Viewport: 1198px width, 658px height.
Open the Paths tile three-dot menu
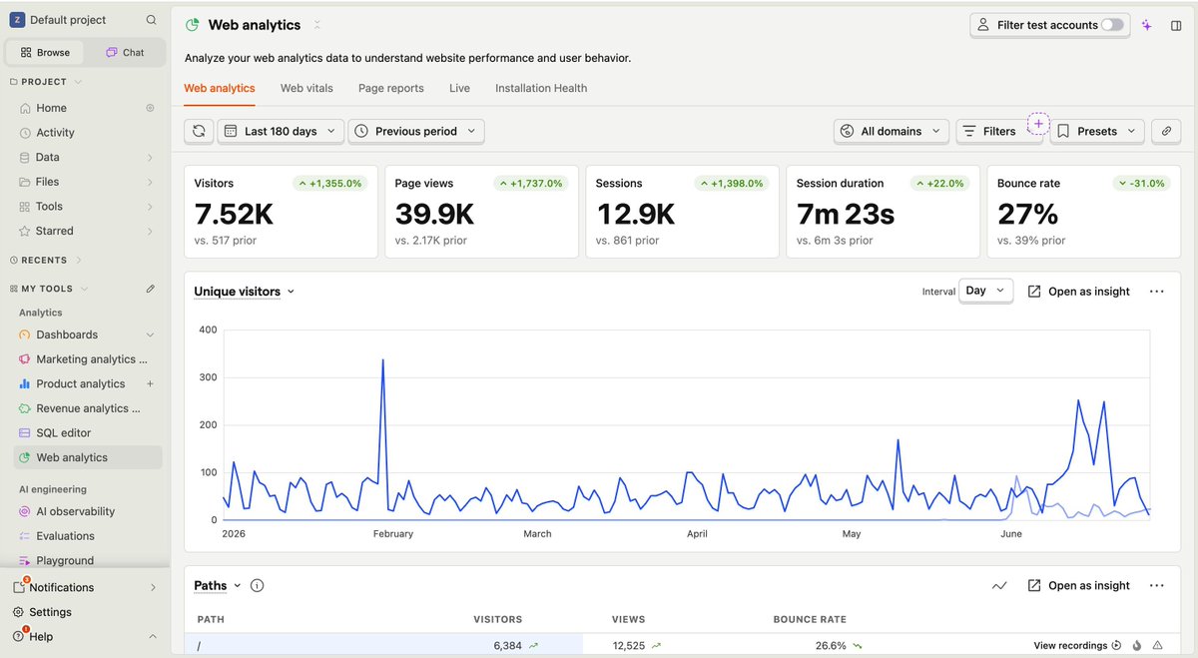point(1156,586)
